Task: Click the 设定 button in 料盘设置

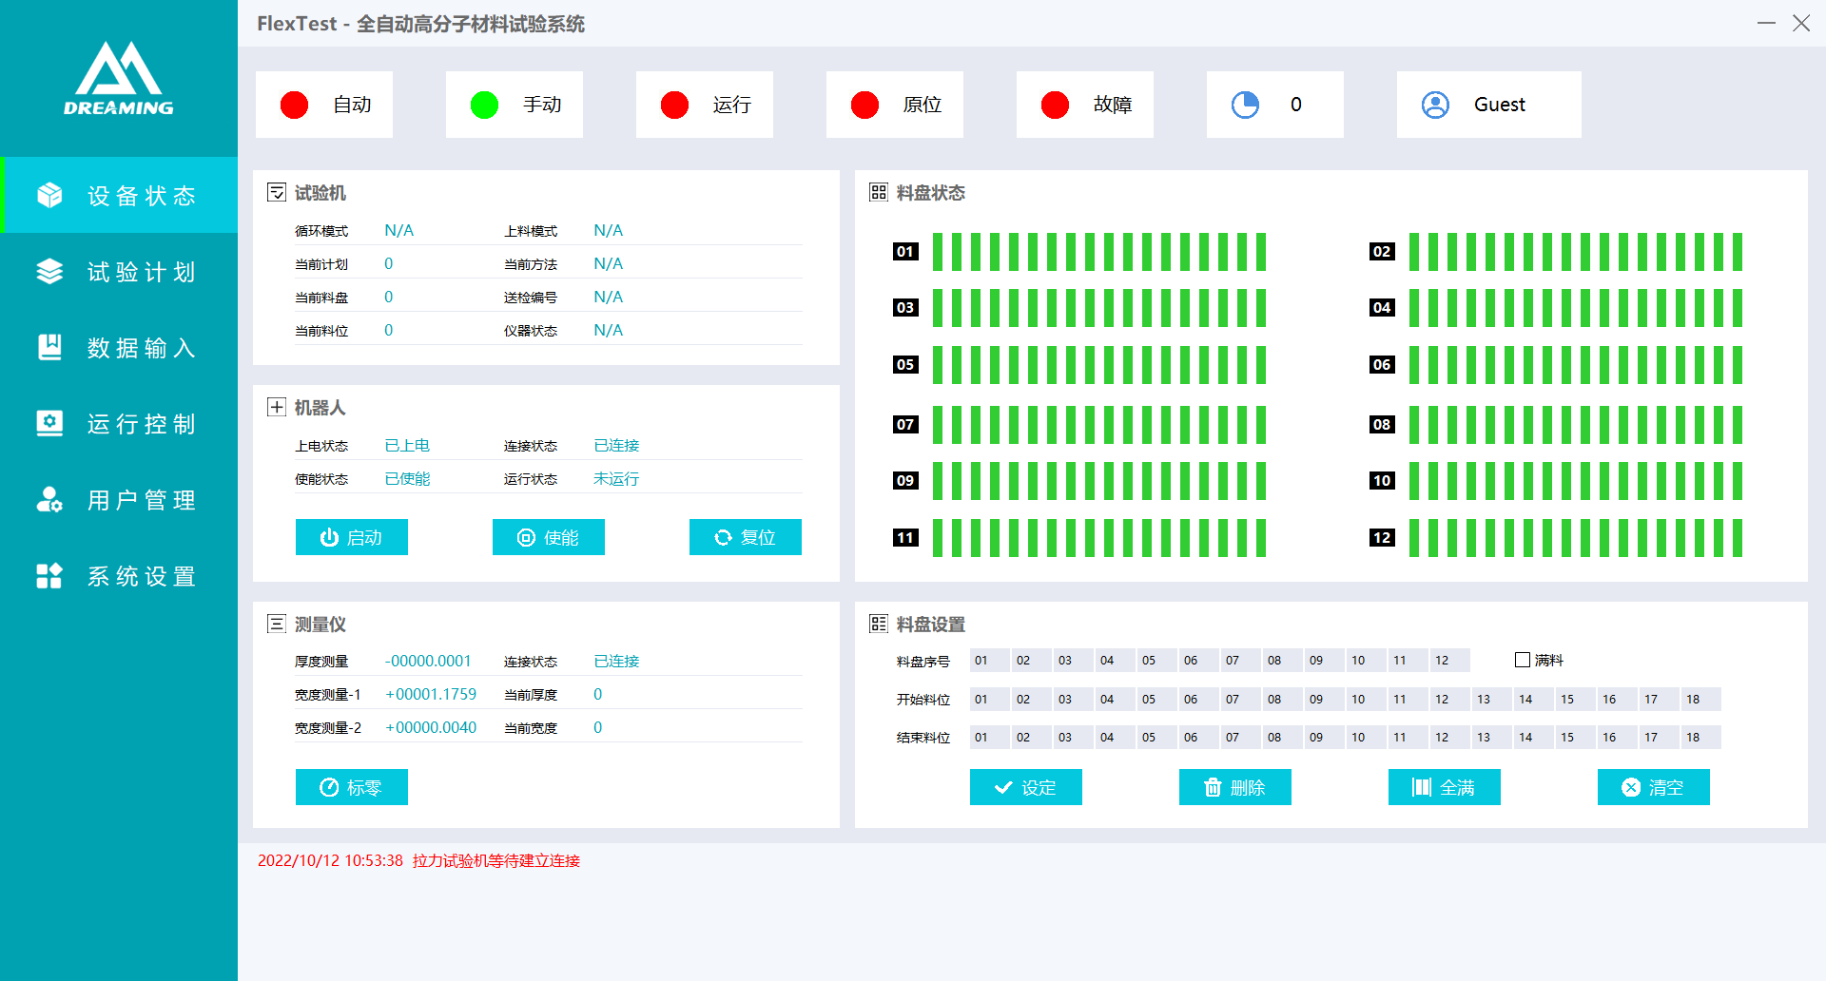Action: point(1026,787)
